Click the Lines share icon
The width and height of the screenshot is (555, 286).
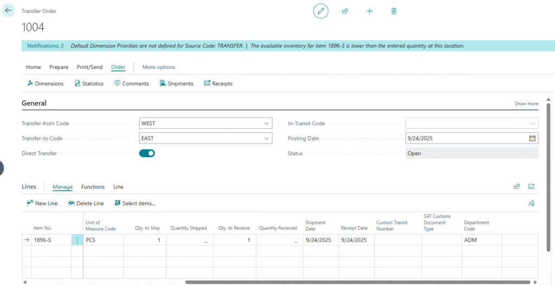click(x=517, y=186)
